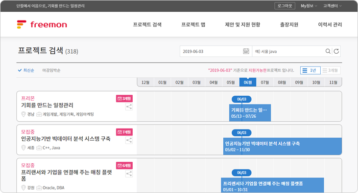This screenshot has width=358, height=193.
Task: Click the 프리몬 status label
Action: pyautogui.click(x=28, y=98)
